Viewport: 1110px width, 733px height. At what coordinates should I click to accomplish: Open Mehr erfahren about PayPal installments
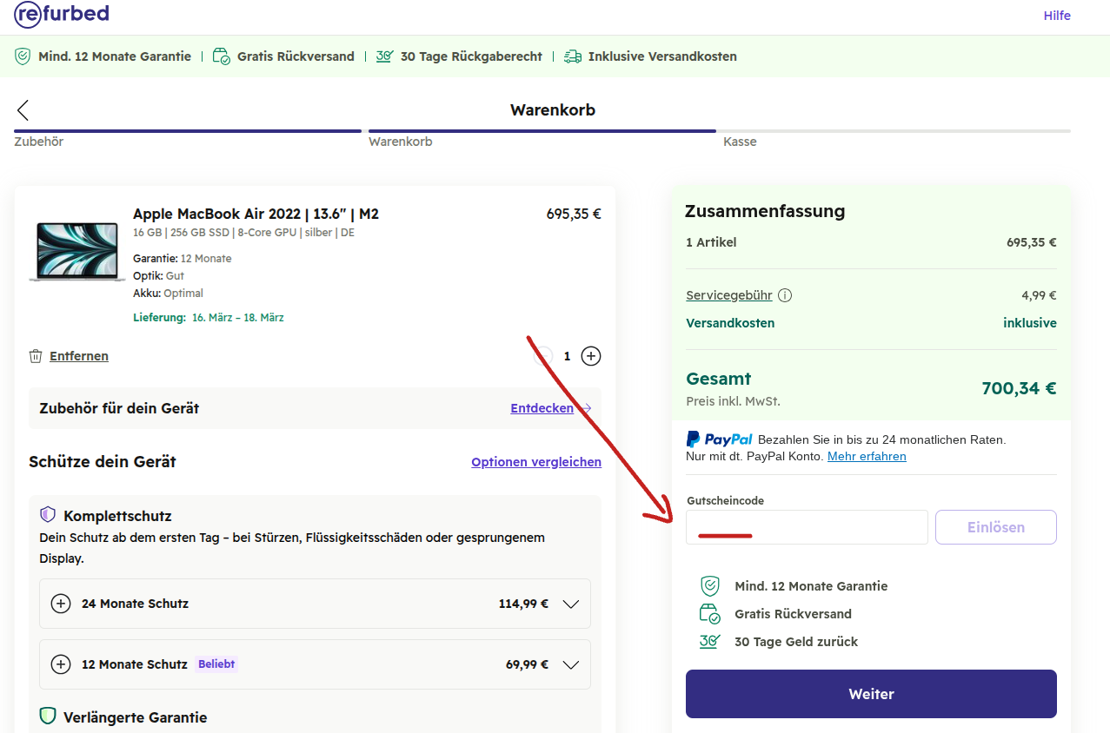[x=866, y=455]
